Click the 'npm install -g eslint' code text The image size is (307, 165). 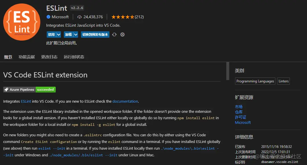click(93, 125)
